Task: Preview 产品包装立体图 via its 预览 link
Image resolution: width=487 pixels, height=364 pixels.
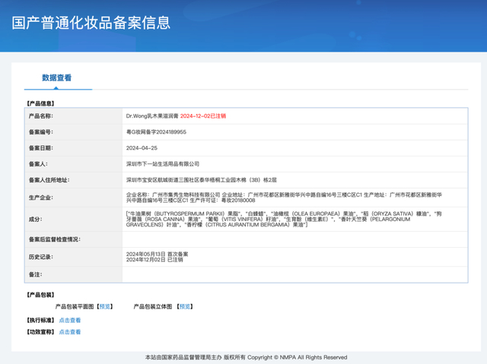Action: 185,307
